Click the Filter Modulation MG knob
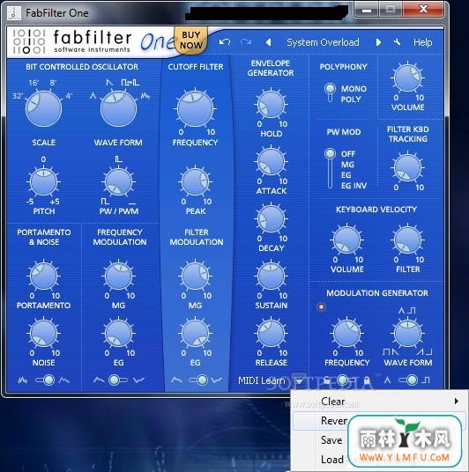The height and width of the screenshot is (472, 469). [196, 277]
